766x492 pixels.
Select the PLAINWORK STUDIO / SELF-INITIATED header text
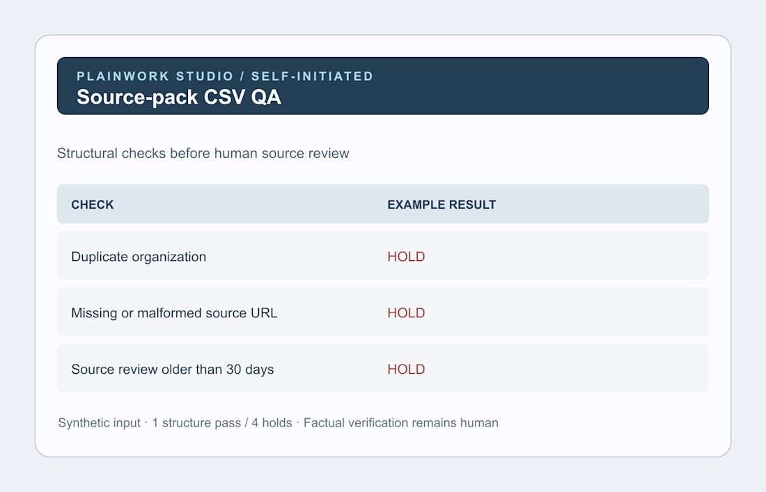click(225, 76)
